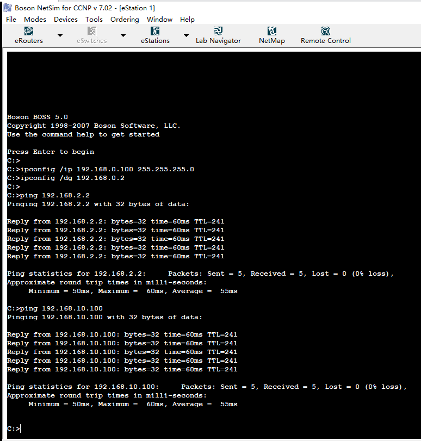Open the File menu
421x441 pixels.
click(x=11, y=20)
